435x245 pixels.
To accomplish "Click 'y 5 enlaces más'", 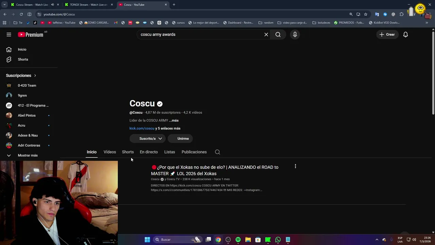I will (168, 128).
